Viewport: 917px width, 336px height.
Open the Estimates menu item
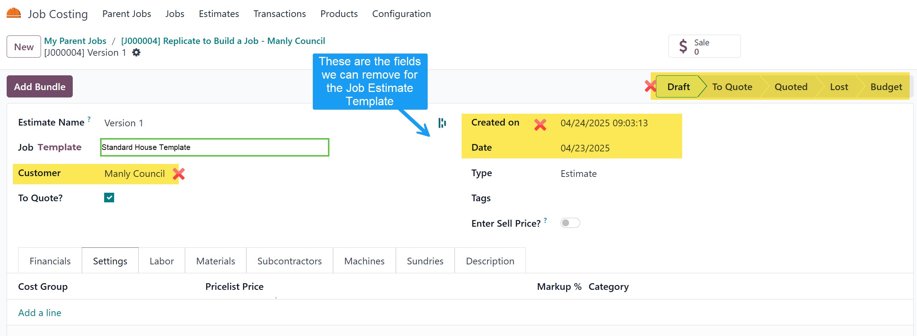tap(219, 14)
